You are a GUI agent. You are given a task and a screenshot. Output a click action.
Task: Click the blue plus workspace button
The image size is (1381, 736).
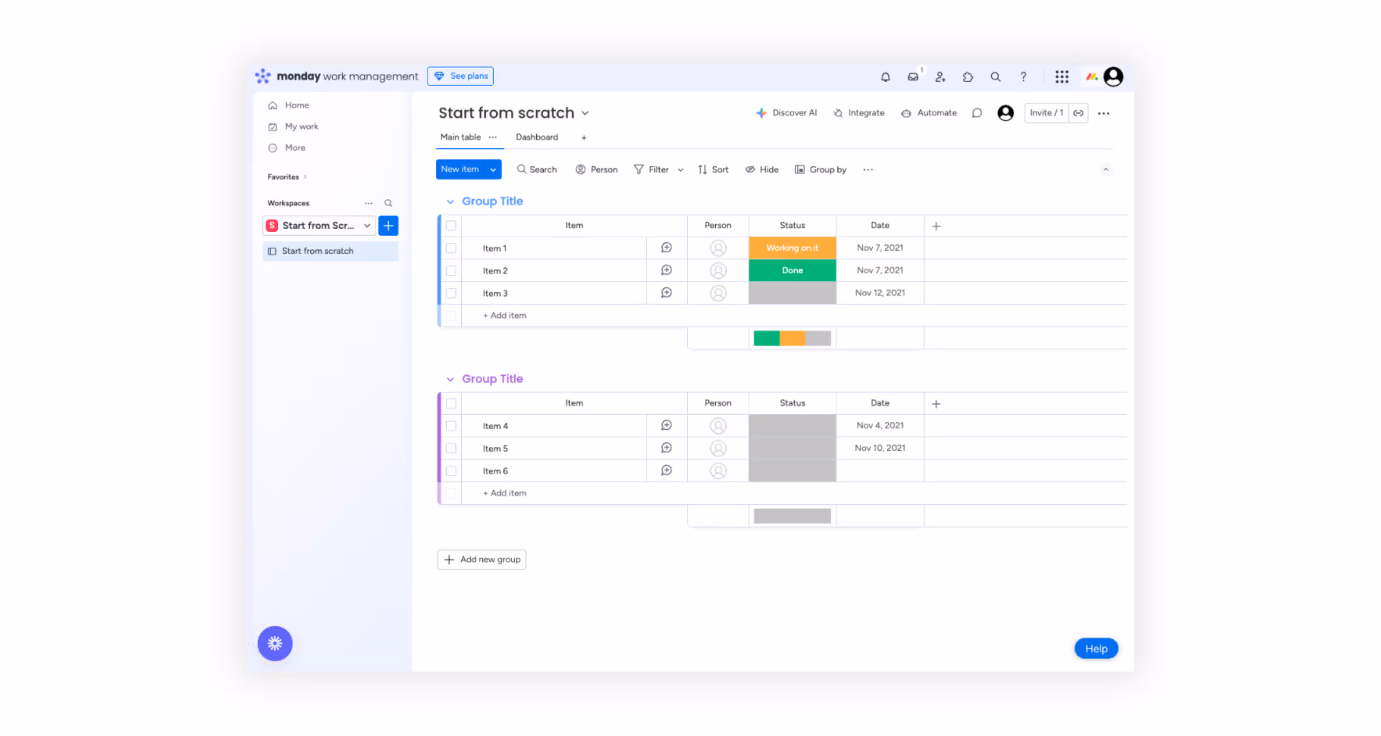(388, 225)
